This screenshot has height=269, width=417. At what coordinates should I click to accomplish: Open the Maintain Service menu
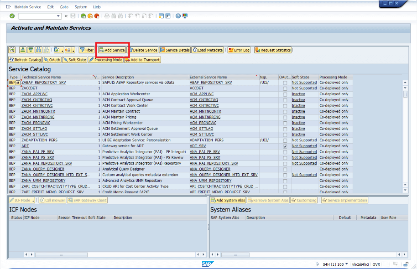click(x=27, y=7)
